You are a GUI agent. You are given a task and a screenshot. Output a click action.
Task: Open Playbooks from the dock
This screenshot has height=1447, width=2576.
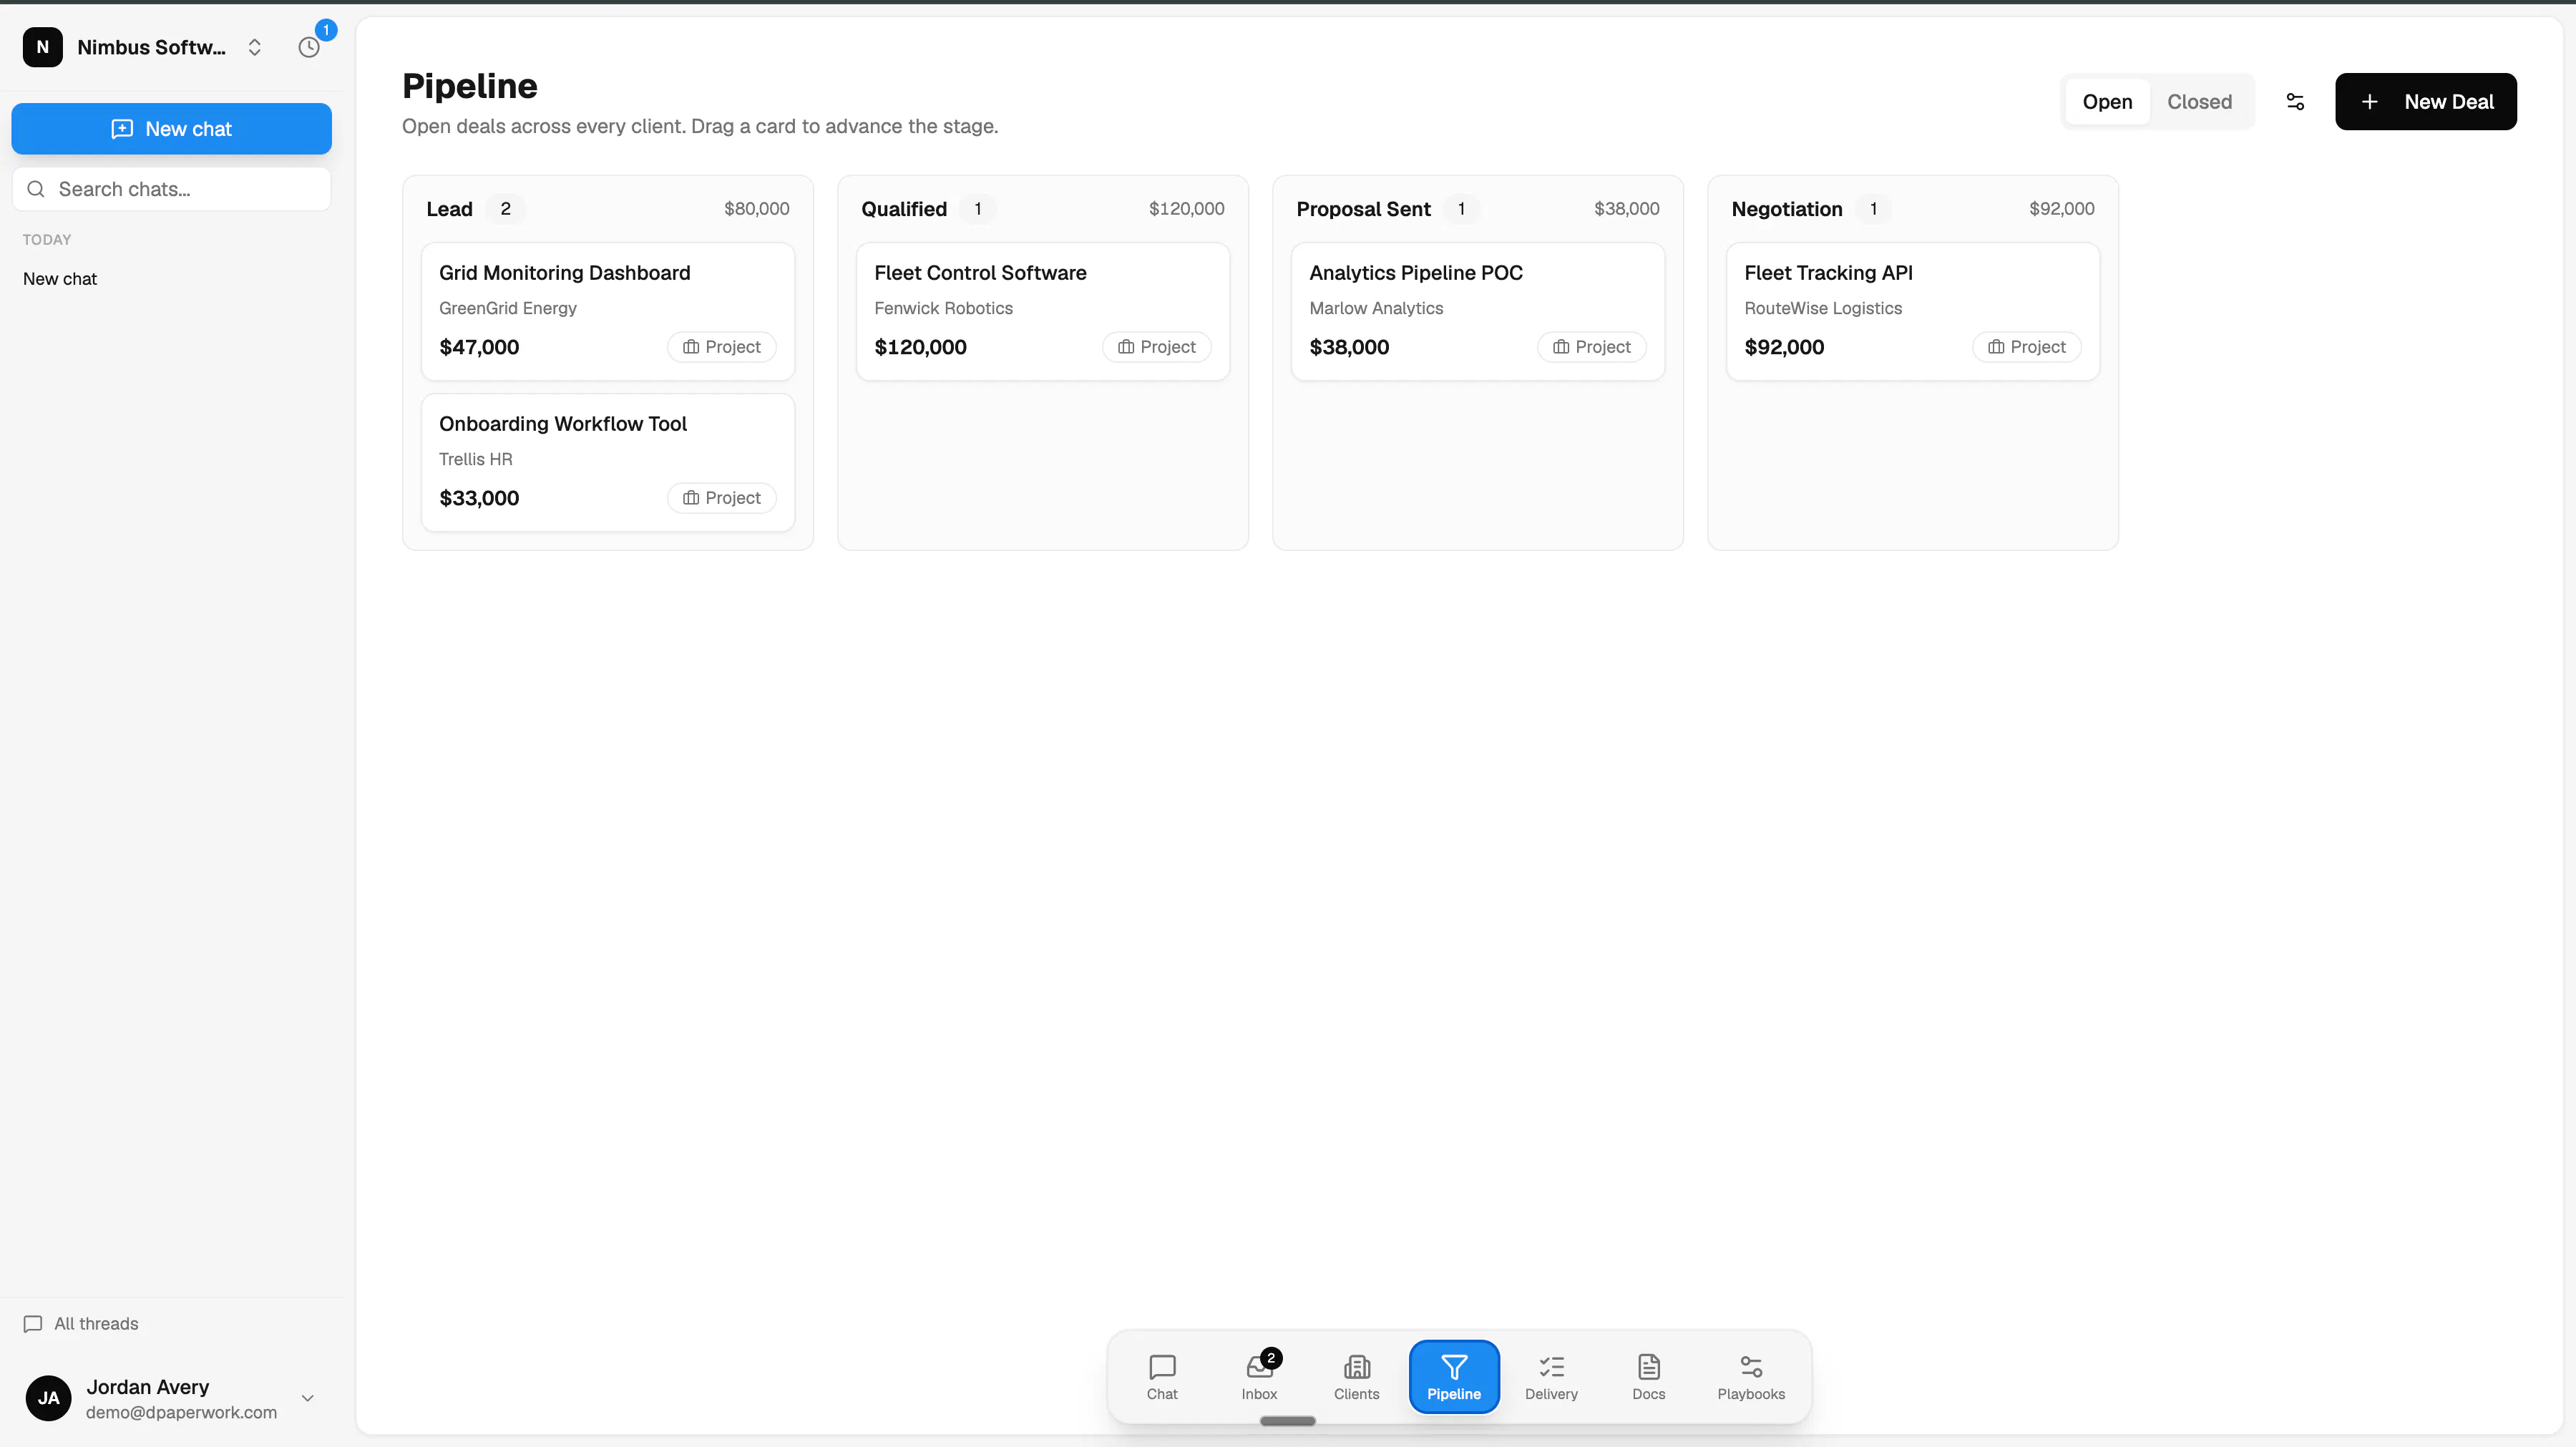(1751, 1377)
